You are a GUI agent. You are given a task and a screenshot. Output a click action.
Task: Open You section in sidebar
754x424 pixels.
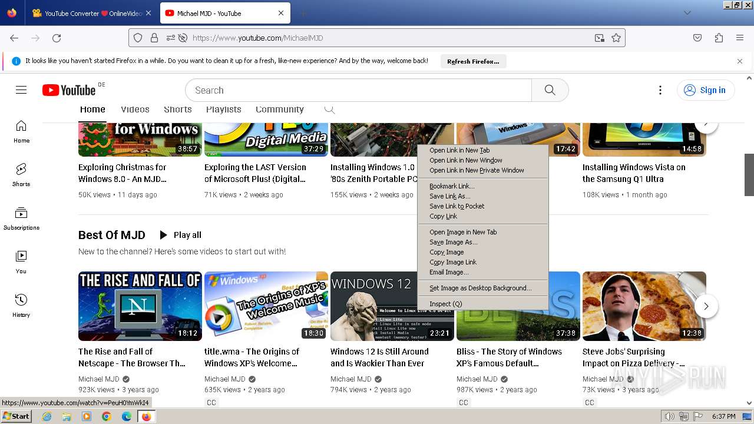point(21,262)
